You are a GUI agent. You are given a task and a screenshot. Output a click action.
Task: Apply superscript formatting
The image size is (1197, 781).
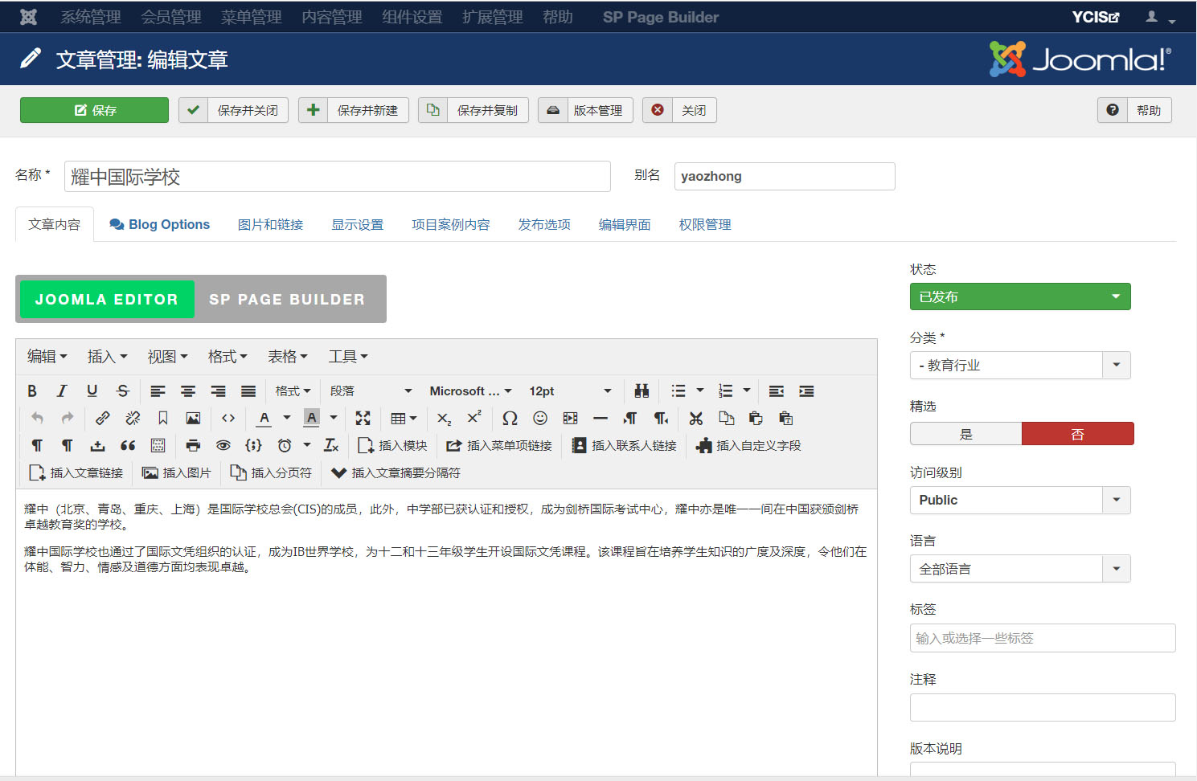(x=474, y=419)
